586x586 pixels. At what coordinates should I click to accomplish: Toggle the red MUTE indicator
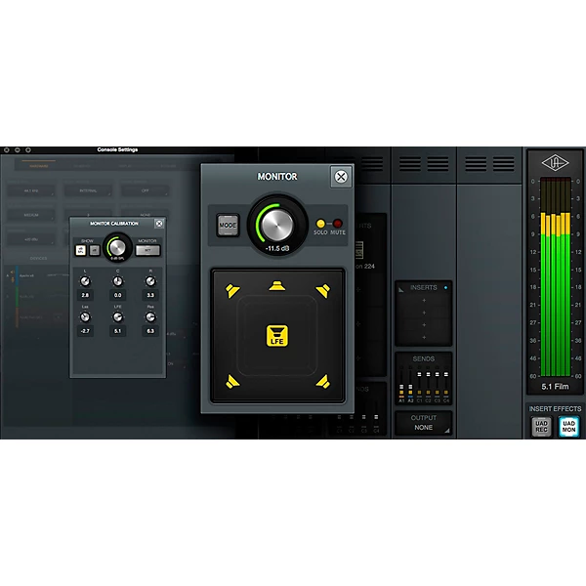point(338,224)
